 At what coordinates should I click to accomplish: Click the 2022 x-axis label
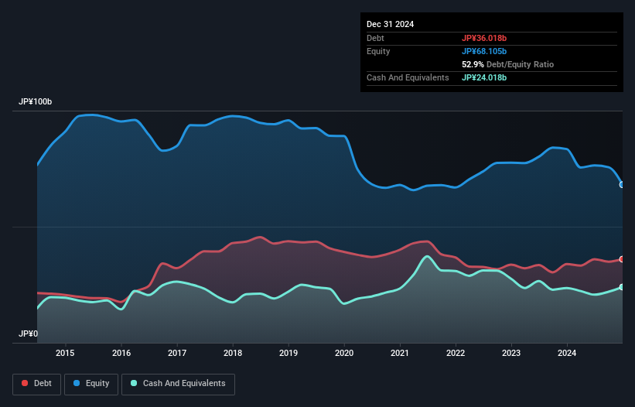[x=456, y=353]
